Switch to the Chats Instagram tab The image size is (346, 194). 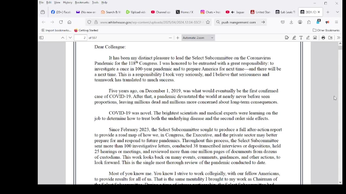[210, 12]
